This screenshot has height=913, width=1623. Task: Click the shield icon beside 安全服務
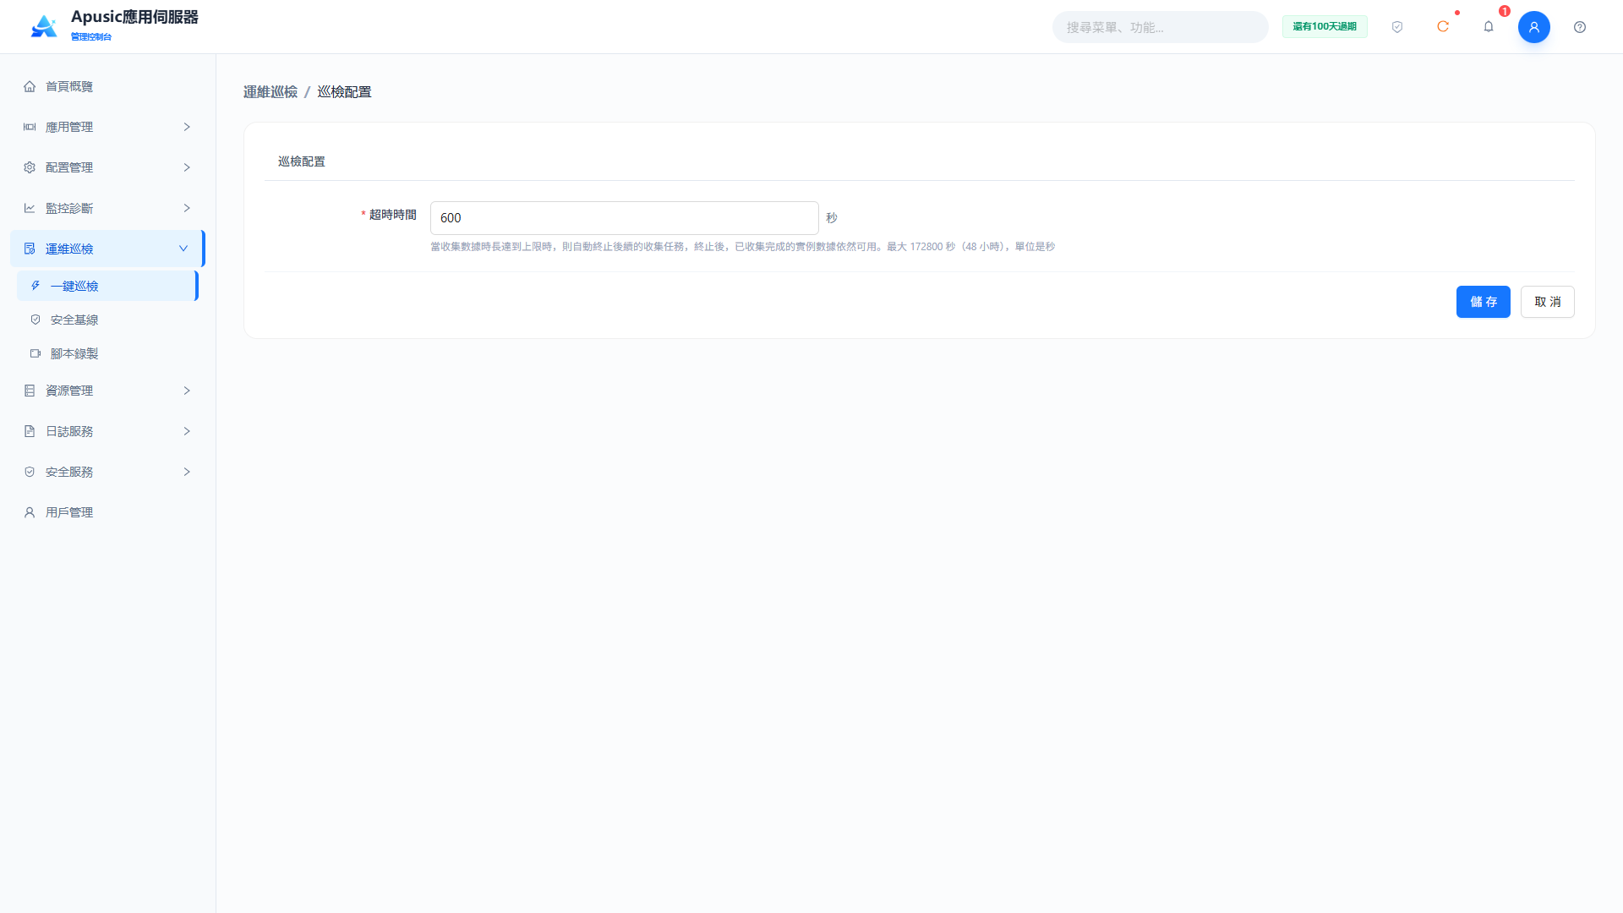30,472
